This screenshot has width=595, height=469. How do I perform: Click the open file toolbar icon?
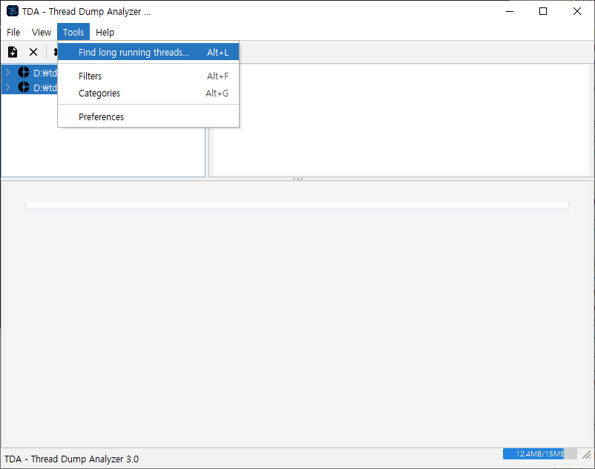point(13,52)
